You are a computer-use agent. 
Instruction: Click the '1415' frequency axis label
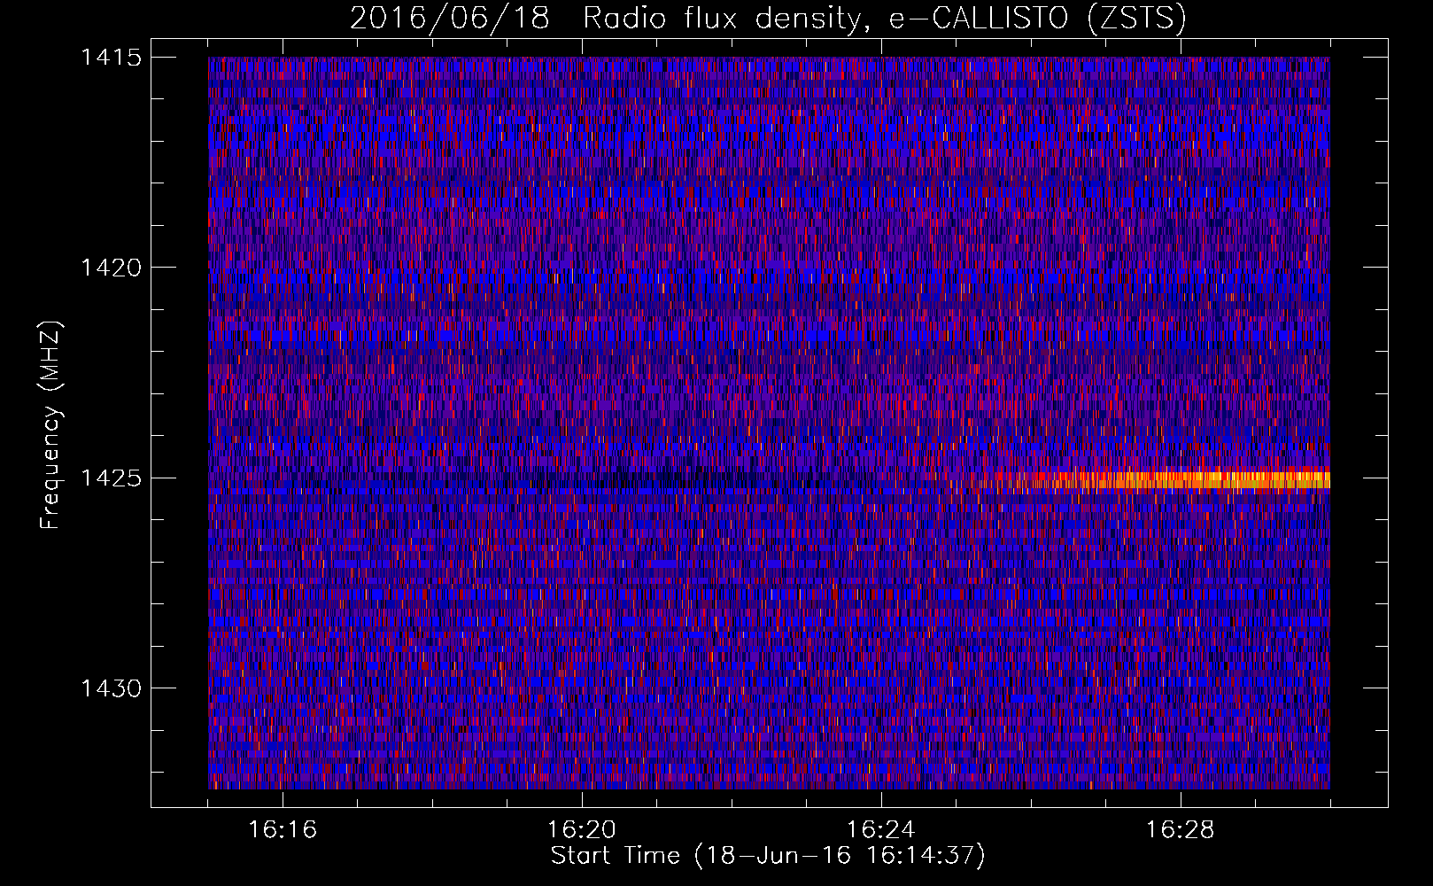click(x=111, y=58)
